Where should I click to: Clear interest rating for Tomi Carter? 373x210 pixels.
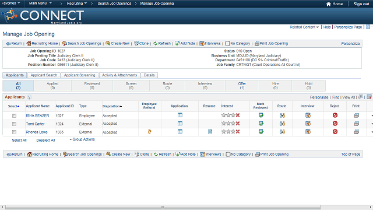click(x=238, y=123)
